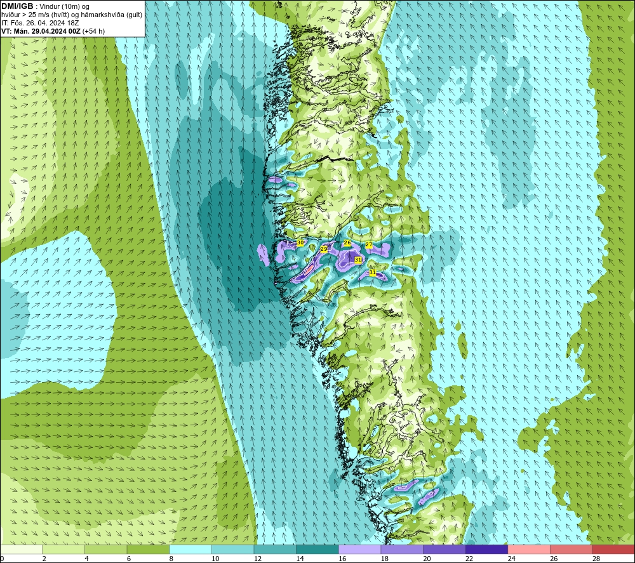The width and height of the screenshot is (635, 563).
Task: Pick the 10–12 m/s legend color
Action: 233,549
